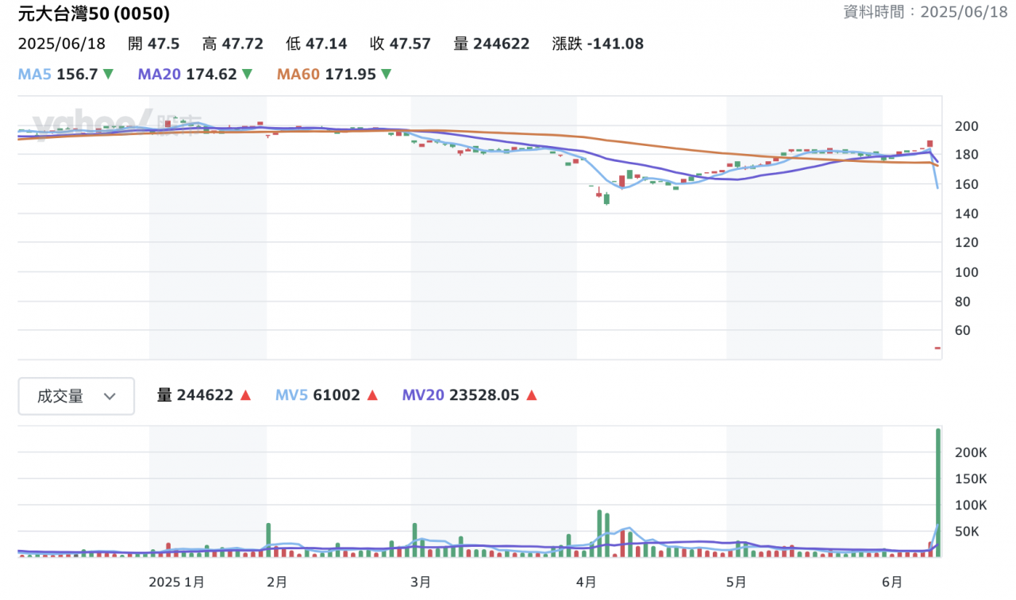Screen dimensions: 1016x600
Task: Click the green down arrow beside MA5
Action: (x=108, y=75)
